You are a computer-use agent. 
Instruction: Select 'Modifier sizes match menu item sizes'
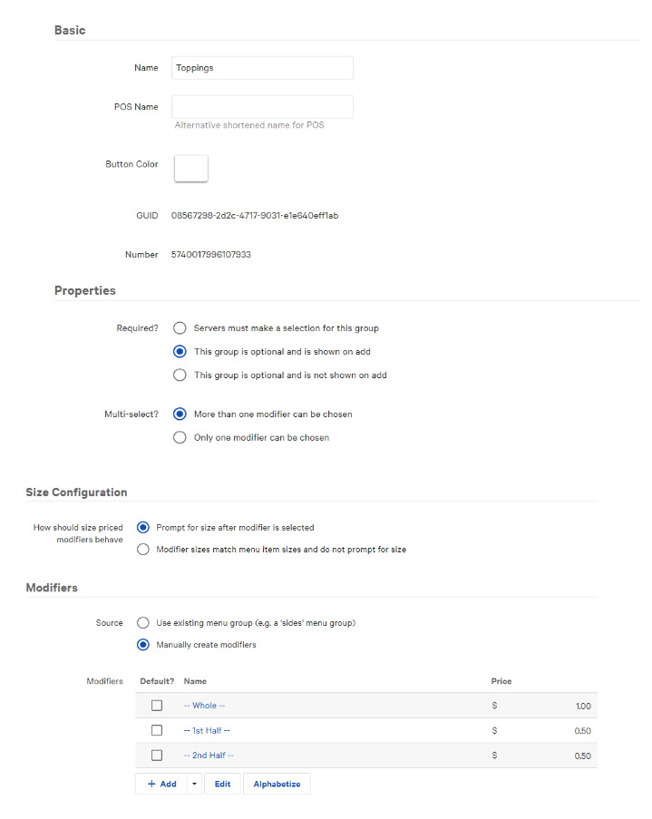(142, 550)
